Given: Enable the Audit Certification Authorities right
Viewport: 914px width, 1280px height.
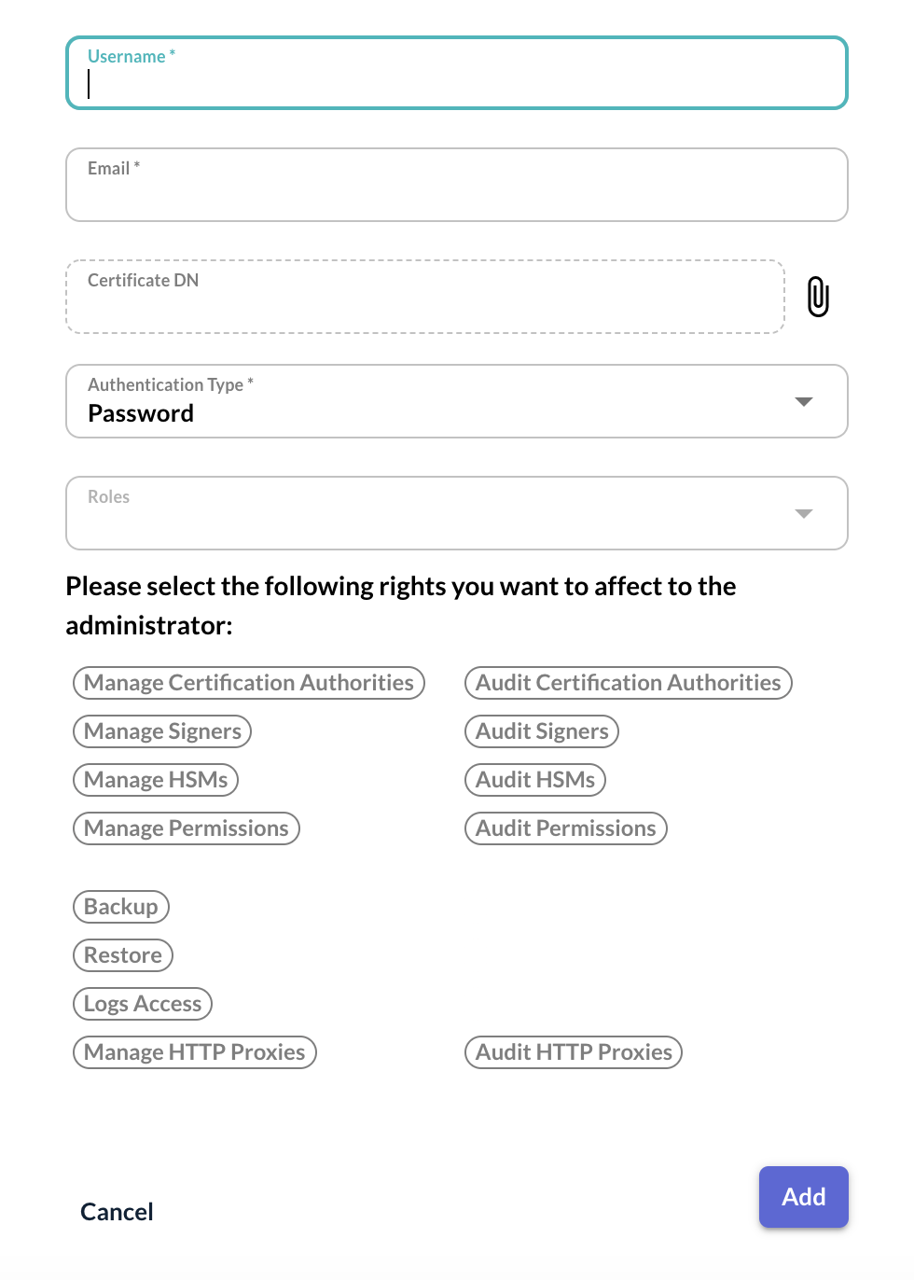Looking at the screenshot, I should pos(628,682).
